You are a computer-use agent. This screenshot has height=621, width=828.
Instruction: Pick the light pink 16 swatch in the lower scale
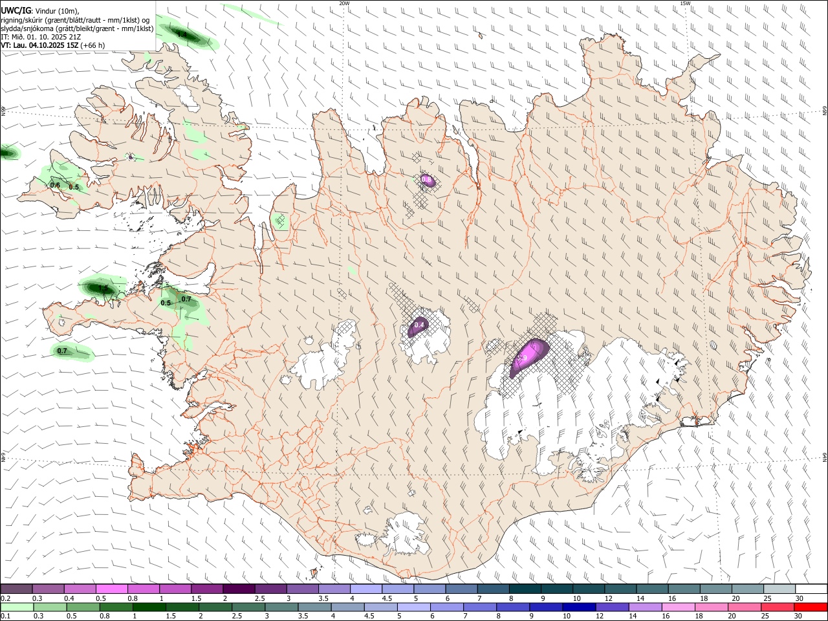point(677,607)
